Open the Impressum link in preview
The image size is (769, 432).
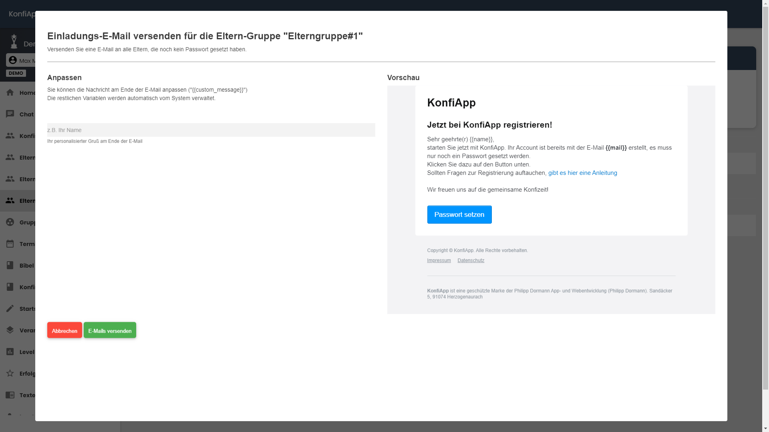click(x=439, y=260)
